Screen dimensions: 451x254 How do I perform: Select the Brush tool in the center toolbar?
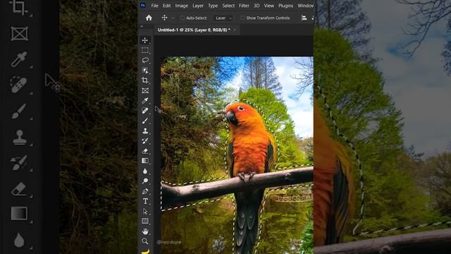point(145,121)
